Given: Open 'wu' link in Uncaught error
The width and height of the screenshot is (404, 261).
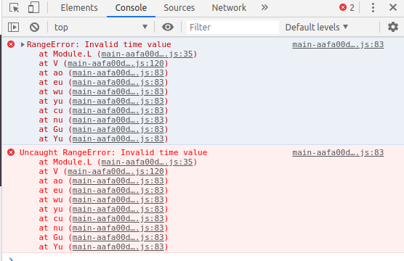Looking at the screenshot, I should 118,199.
